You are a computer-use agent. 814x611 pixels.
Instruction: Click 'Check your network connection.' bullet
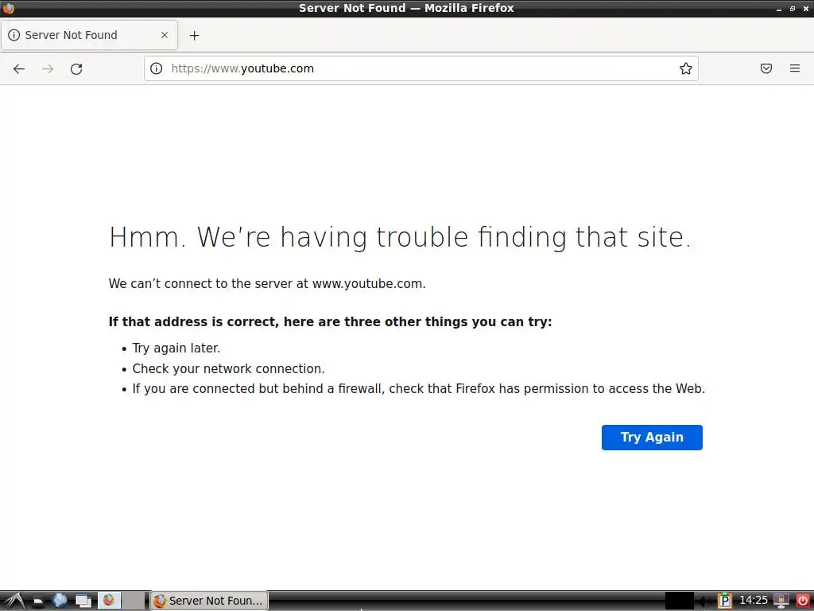click(x=228, y=369)
